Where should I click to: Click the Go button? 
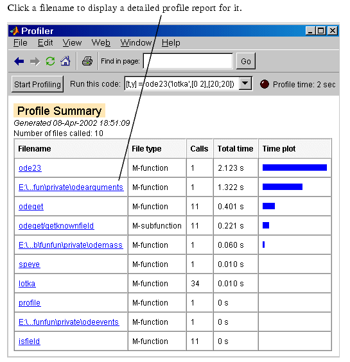point(246,61)
